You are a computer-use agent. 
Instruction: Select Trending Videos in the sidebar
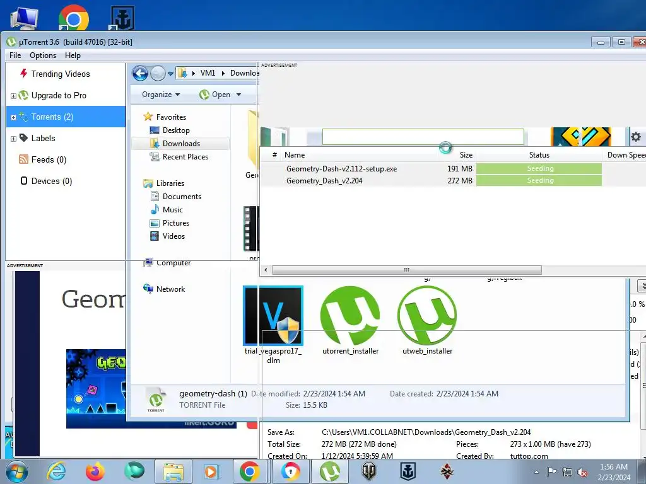coord(61,74)
